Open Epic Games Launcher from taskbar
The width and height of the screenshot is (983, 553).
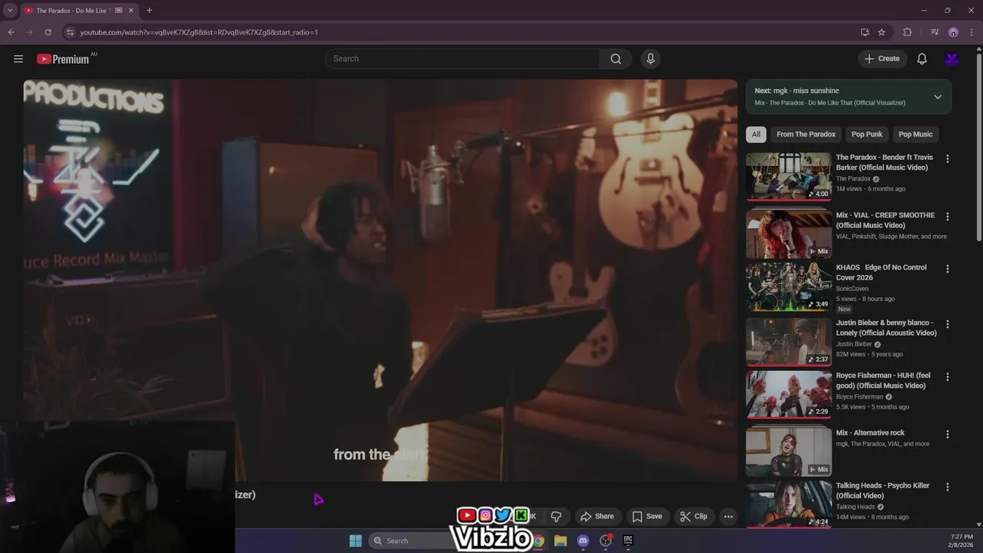click(627, 541)
